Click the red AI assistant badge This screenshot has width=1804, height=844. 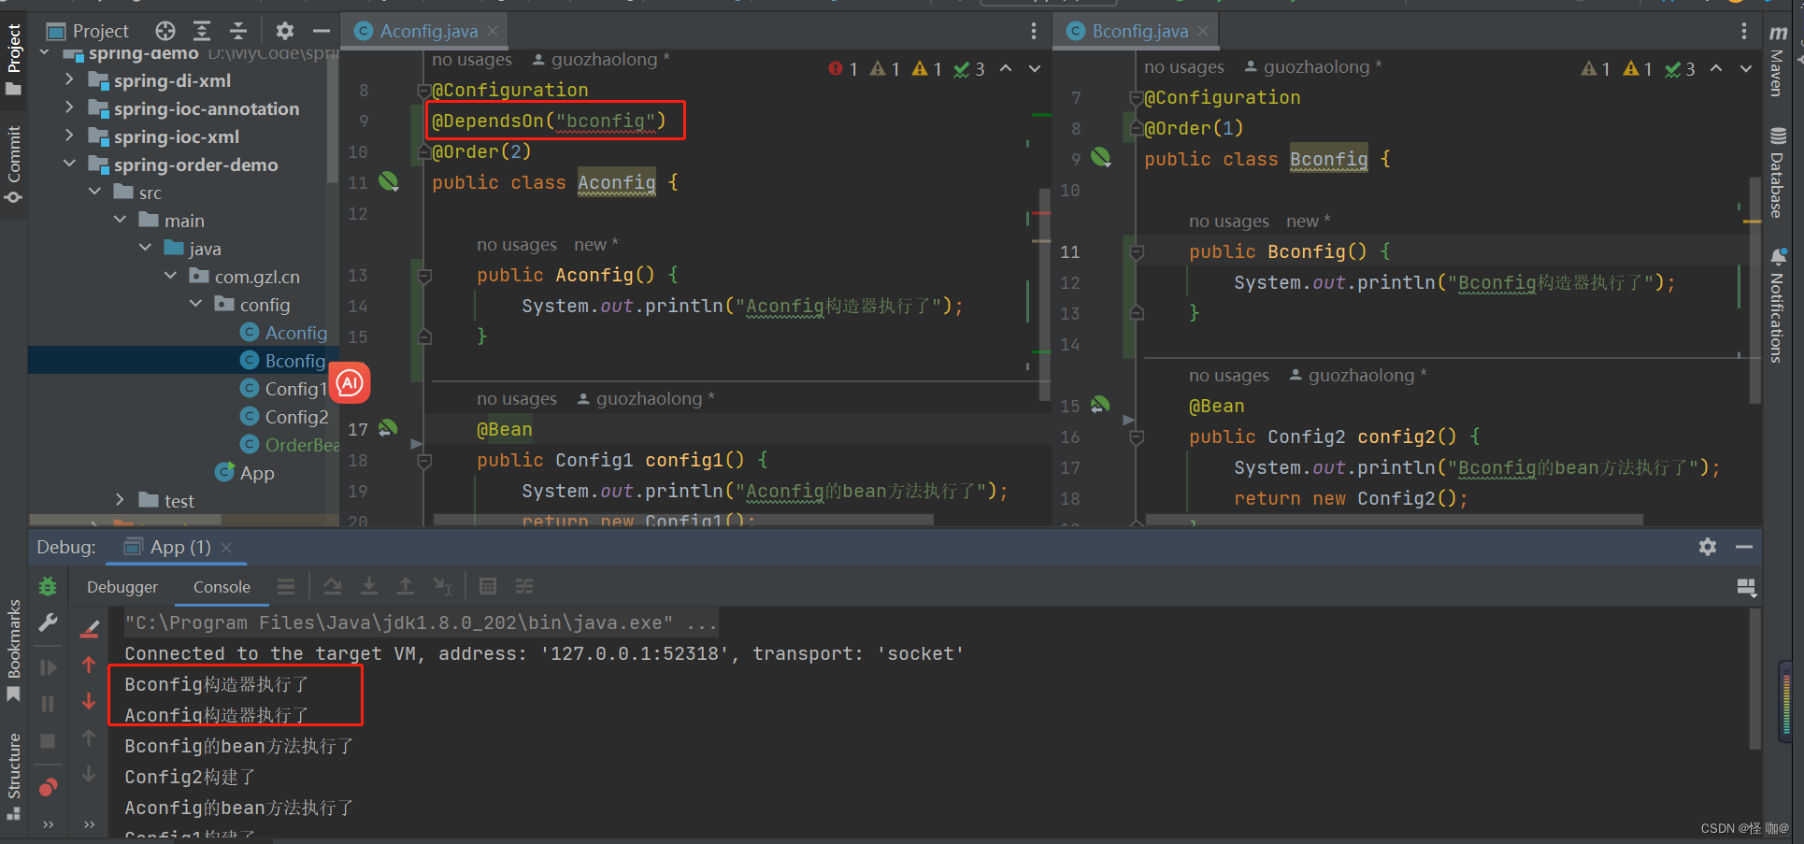click(x=351, y=382)
